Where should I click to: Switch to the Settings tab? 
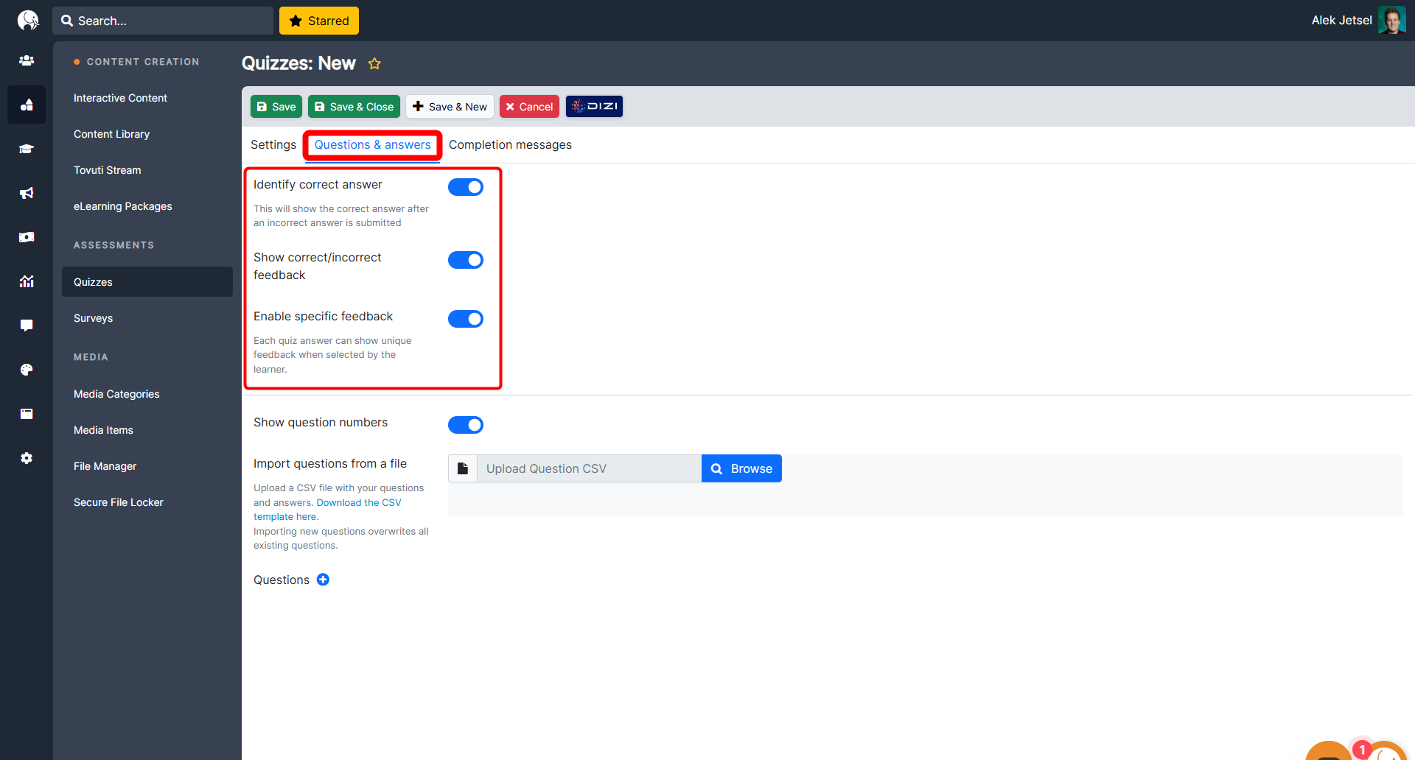click(273, 144)
